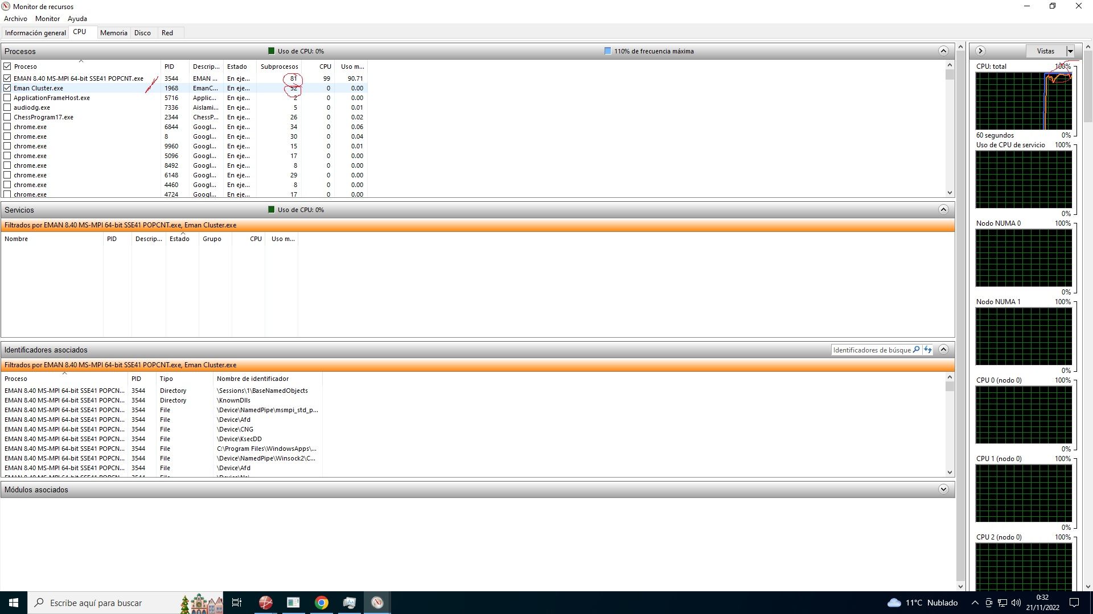
Task: Open notification center icon in tray
Action: click(1074, 603)
